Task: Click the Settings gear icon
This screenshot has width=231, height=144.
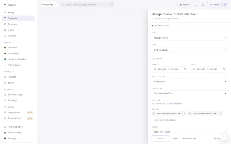Action: (x=5, y=139)
